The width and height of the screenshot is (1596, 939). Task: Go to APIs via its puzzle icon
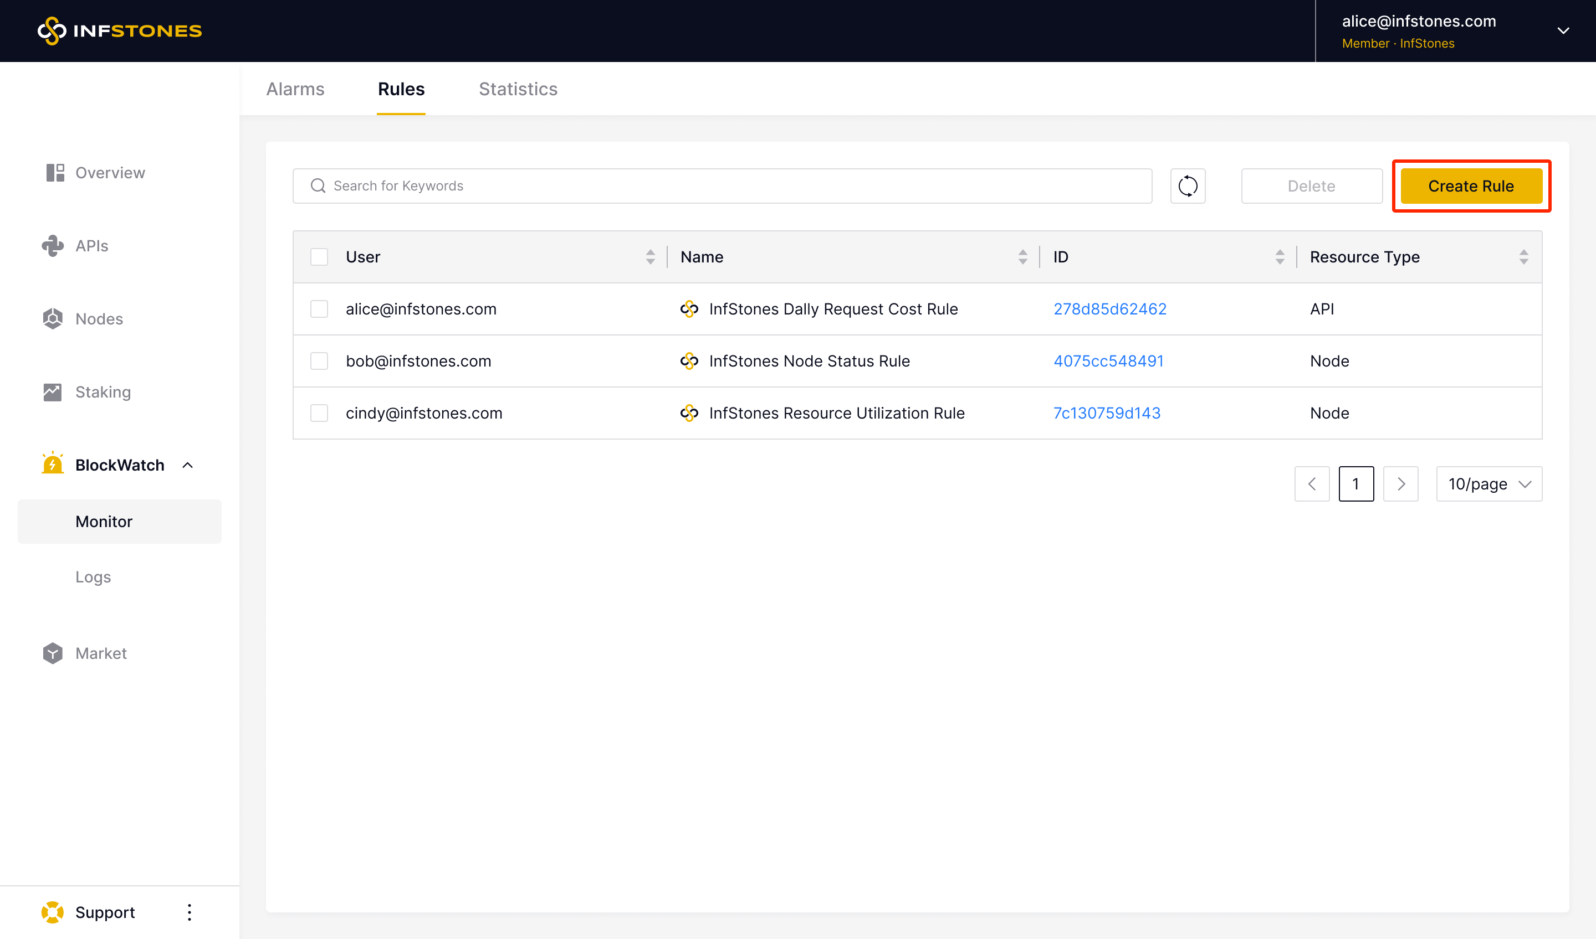coord(53,245)
